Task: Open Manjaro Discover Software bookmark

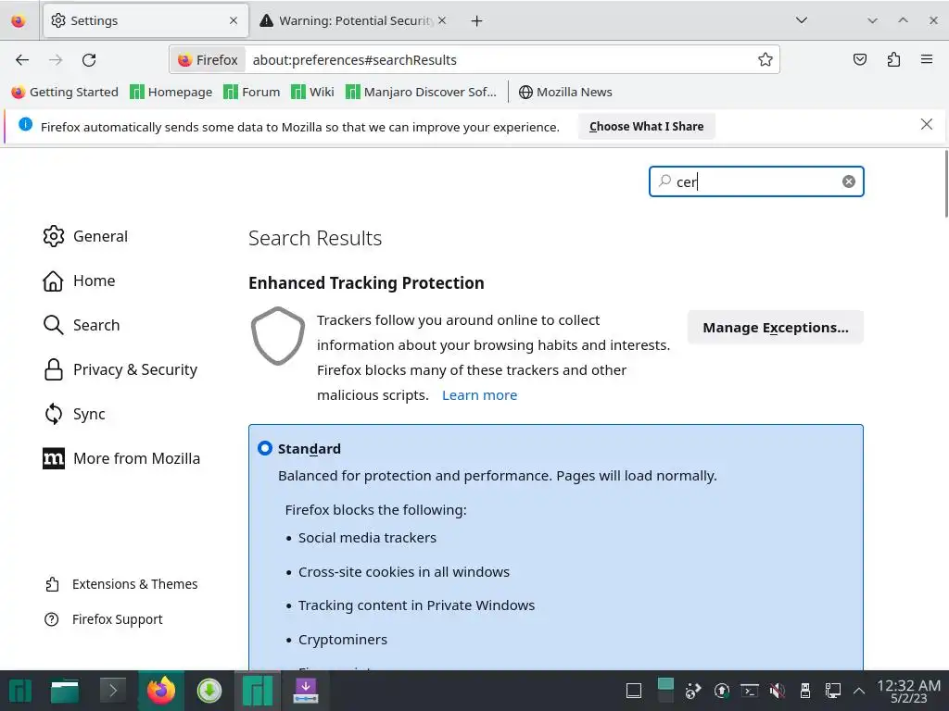Action: click(421, 92)
